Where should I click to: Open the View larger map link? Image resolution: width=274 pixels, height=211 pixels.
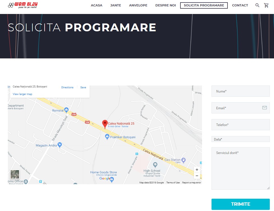tap(22, 94)
